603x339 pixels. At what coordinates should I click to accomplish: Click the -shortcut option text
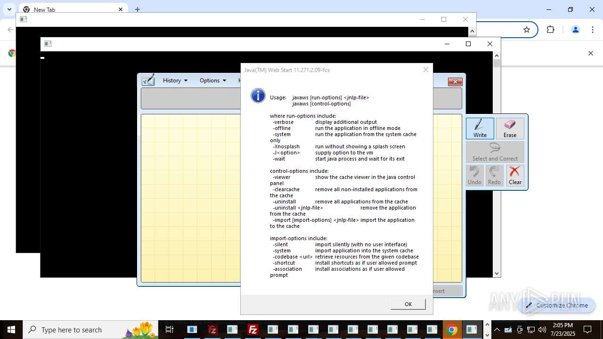284,263
